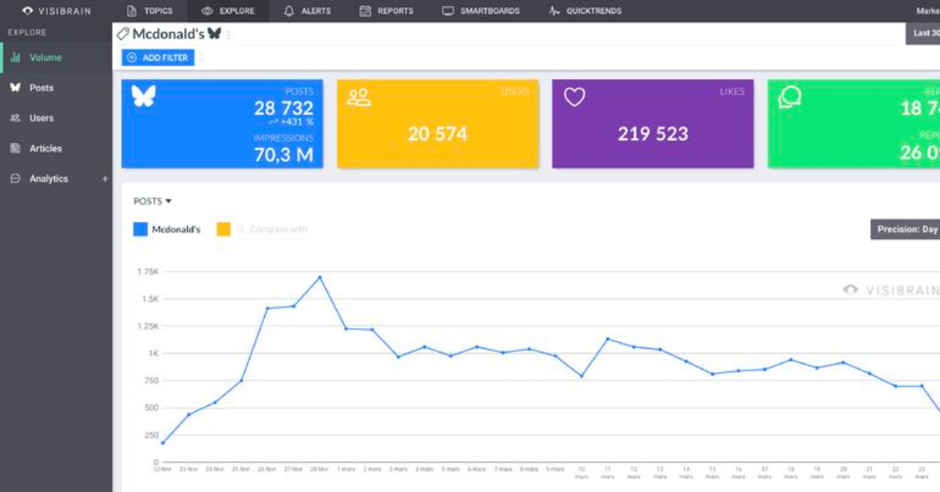Open the Quicktrends section

(x=585, y=11)
